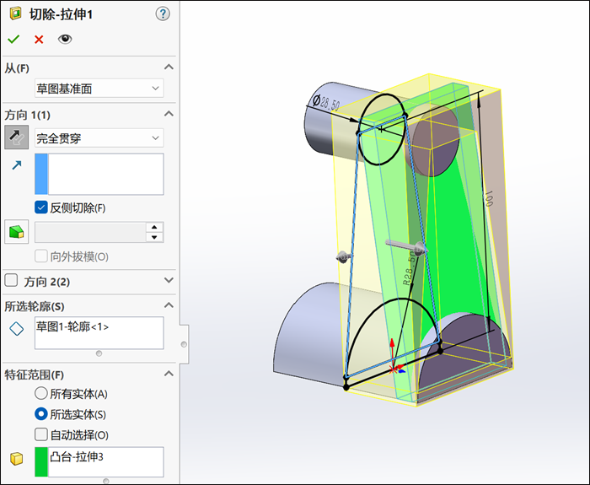Click the blue direction vector arrow icon

click(x=16, y=166)
